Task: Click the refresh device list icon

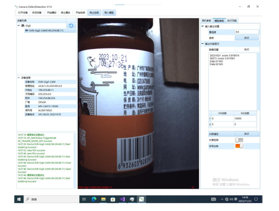Action: (71, 25)
